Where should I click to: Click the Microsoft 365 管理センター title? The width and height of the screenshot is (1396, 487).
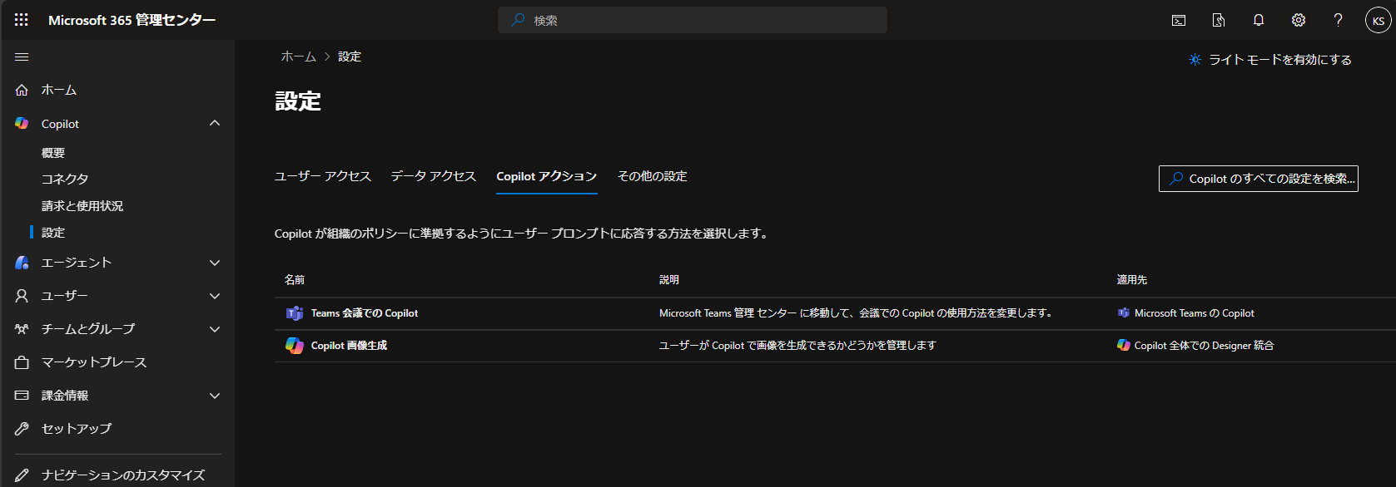[132, 20]
